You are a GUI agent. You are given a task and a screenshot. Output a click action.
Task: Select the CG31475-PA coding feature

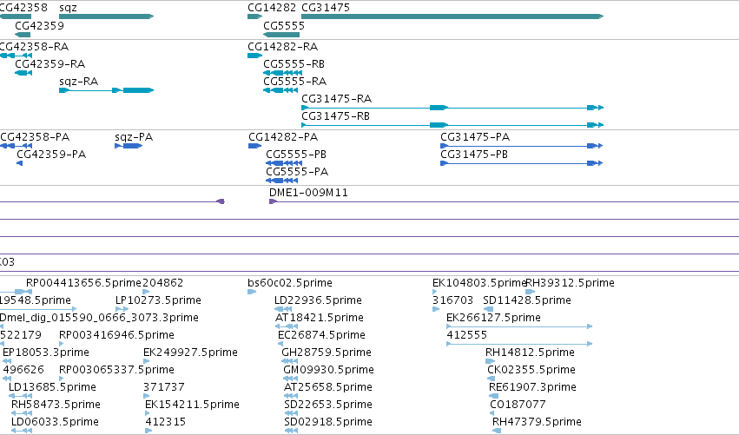click(522, 146)
